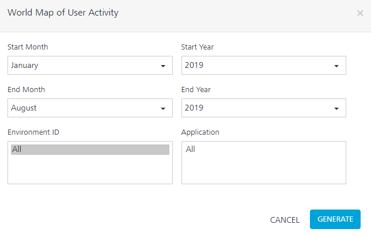Screen dimensions: 371x236
Task: Click the End Year label
Action: [x=196, y=90]
